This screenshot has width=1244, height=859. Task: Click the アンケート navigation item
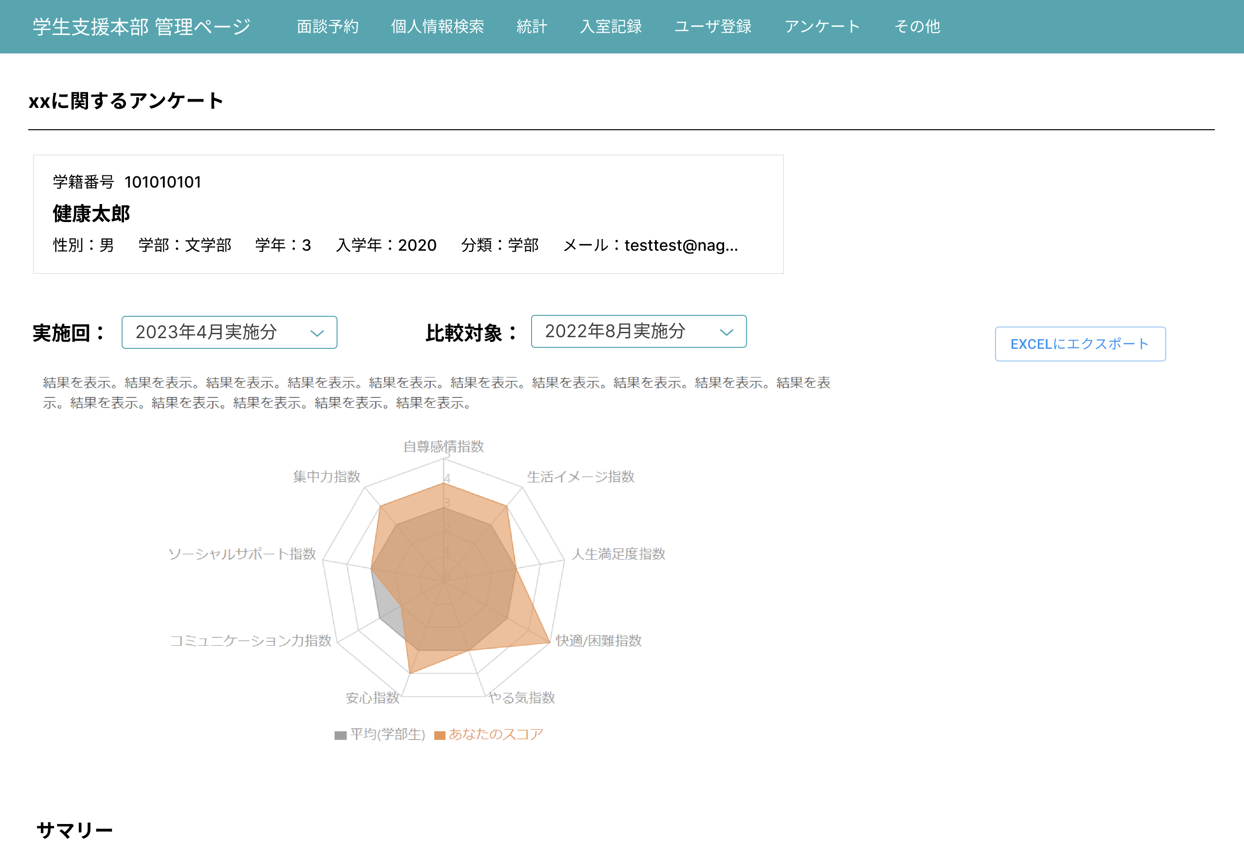pyautogui.click(x=822, y=26)
